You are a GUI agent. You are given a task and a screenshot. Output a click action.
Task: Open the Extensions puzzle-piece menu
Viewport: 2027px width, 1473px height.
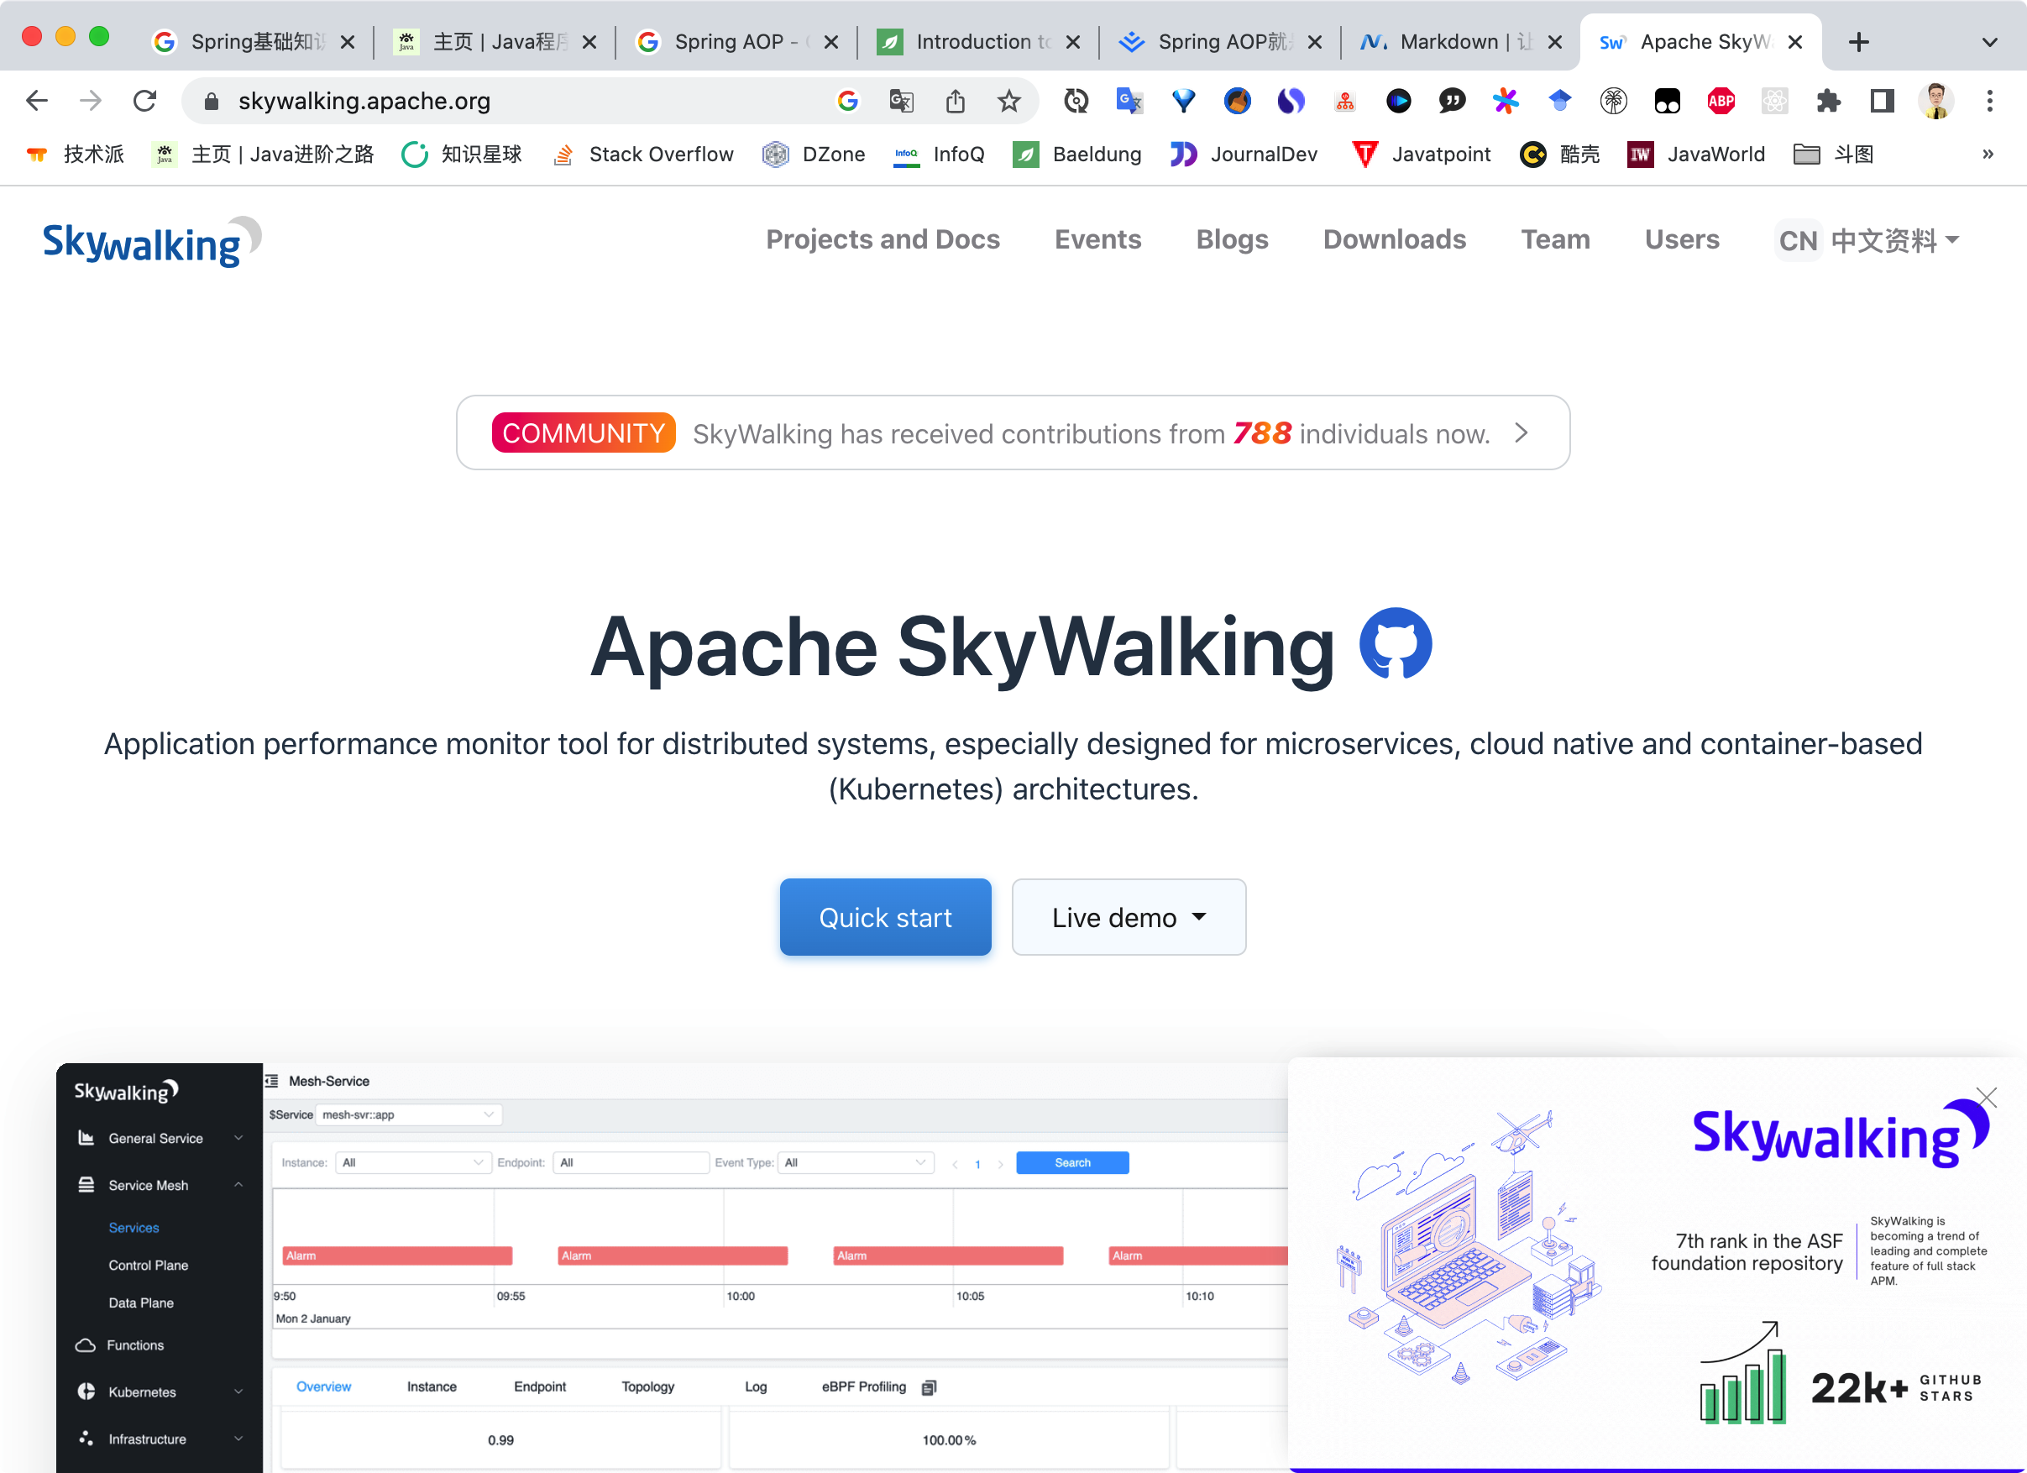point(1829,101)
